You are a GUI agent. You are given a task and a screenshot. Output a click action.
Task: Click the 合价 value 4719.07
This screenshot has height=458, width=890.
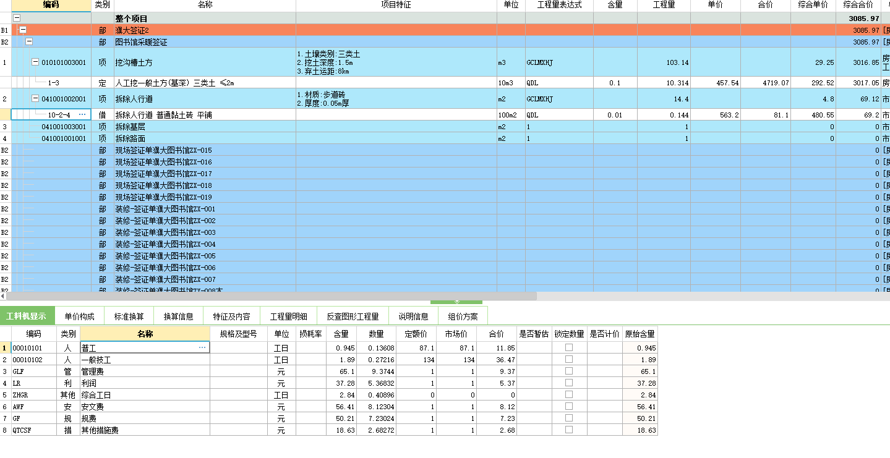tap(775, 82)
